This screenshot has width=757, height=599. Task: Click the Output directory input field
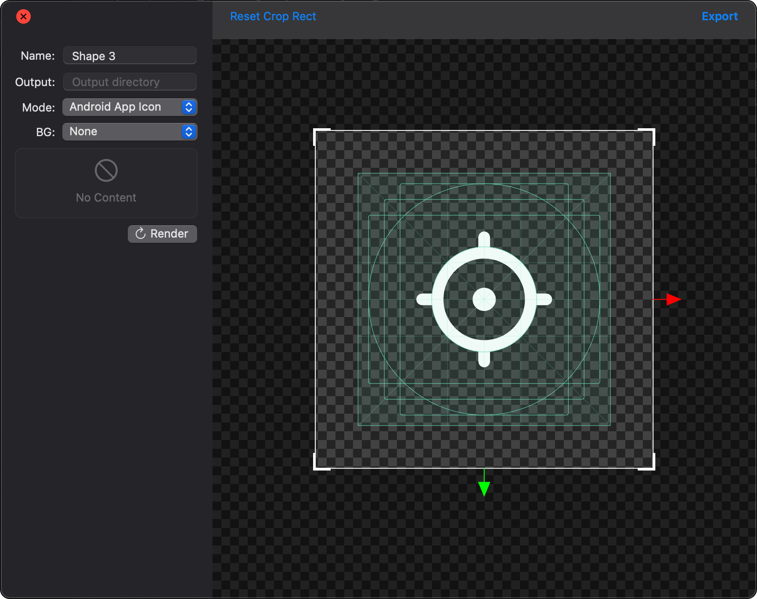(130, 82)
